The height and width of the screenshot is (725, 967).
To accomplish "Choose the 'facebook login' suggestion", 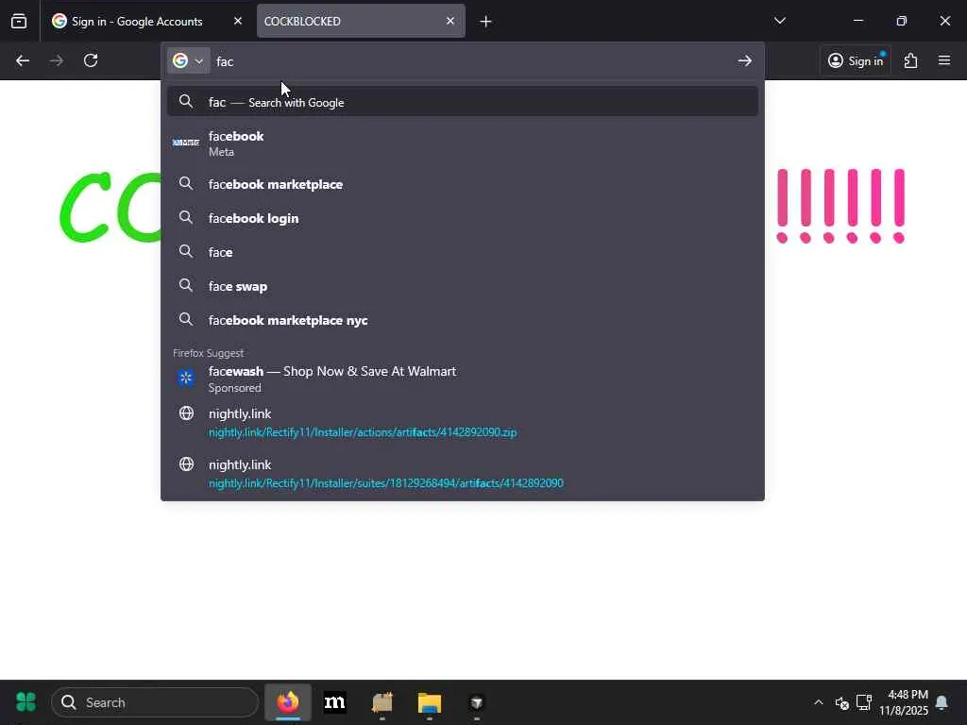I will [463, 218].
